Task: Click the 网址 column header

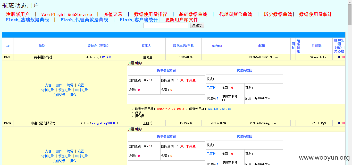Action: click(x=293, y=46)
